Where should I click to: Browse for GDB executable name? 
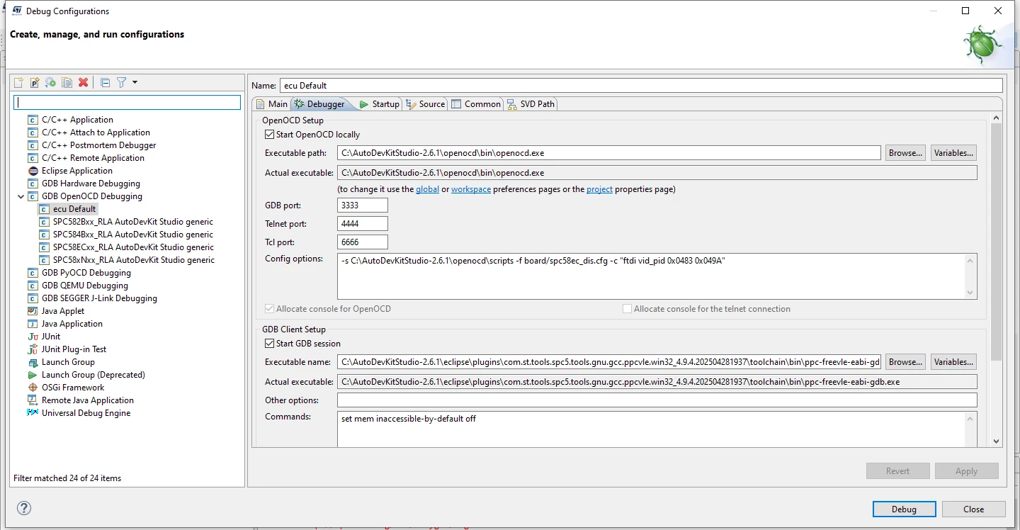coord(905,362)
